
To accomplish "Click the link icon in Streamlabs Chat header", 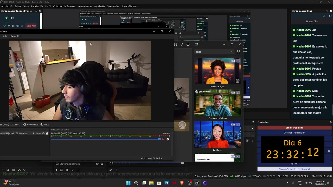I will (x=325, y=16).
